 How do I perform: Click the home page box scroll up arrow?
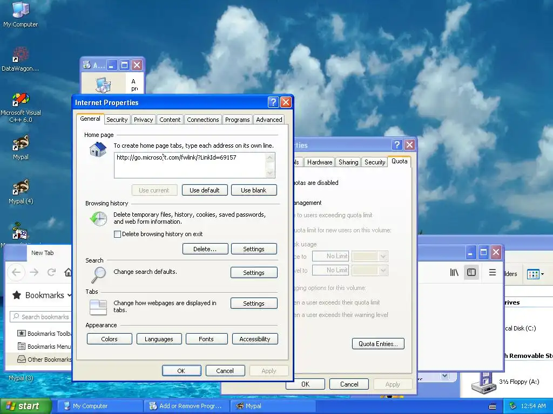pyautogui.click(x=270, y=157)
